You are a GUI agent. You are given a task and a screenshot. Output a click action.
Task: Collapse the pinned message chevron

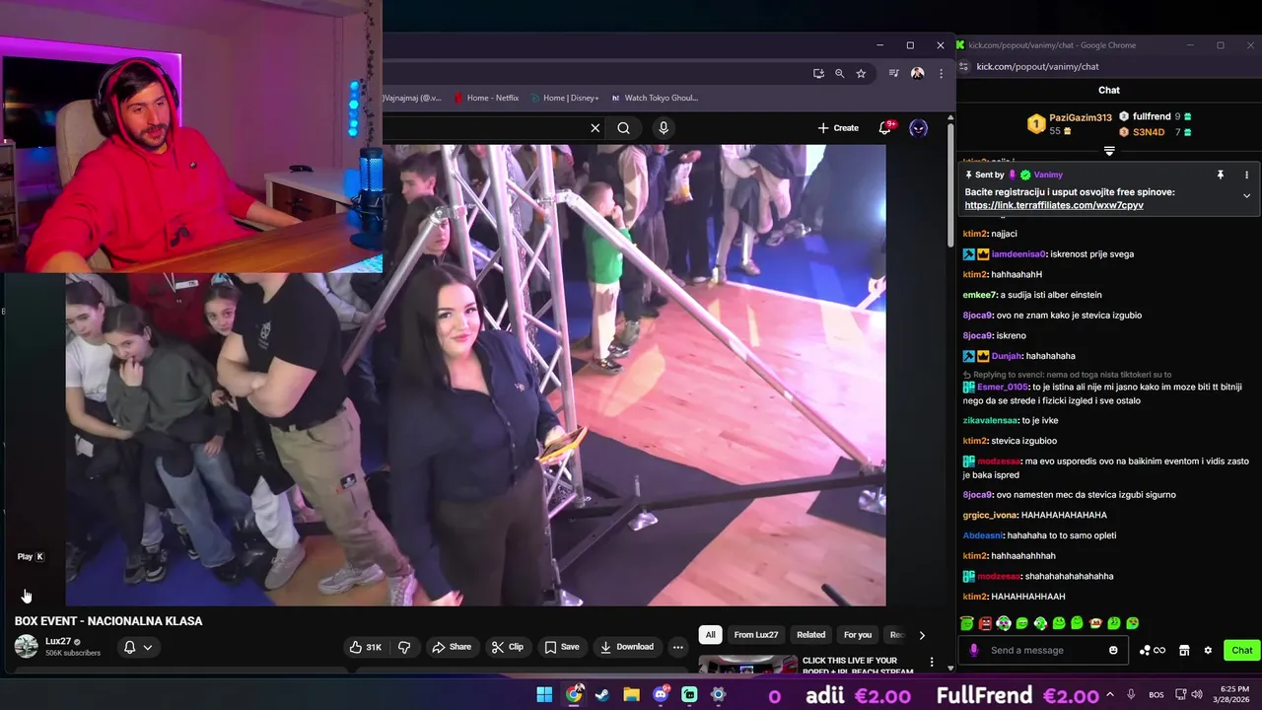1246,195
